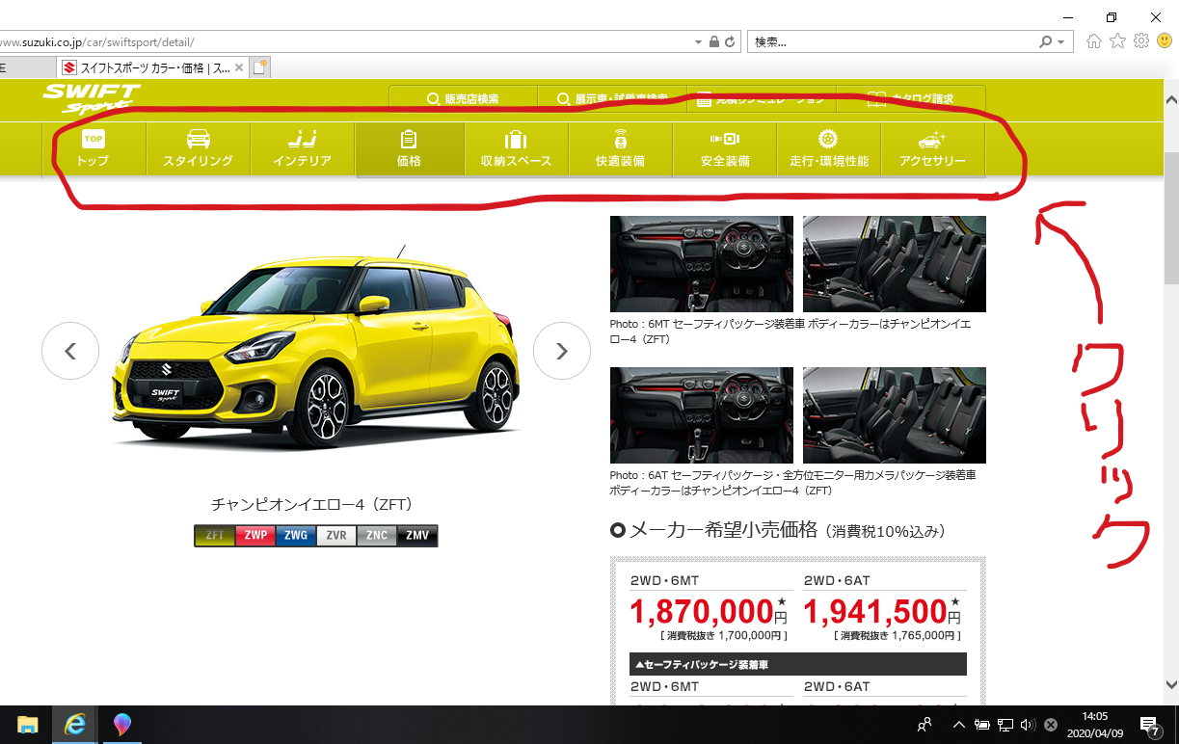Open File Explorer from the taskbar
The width and height of the screenshot is (1179, 744).
pyautogui.click(x=27, y=725)
